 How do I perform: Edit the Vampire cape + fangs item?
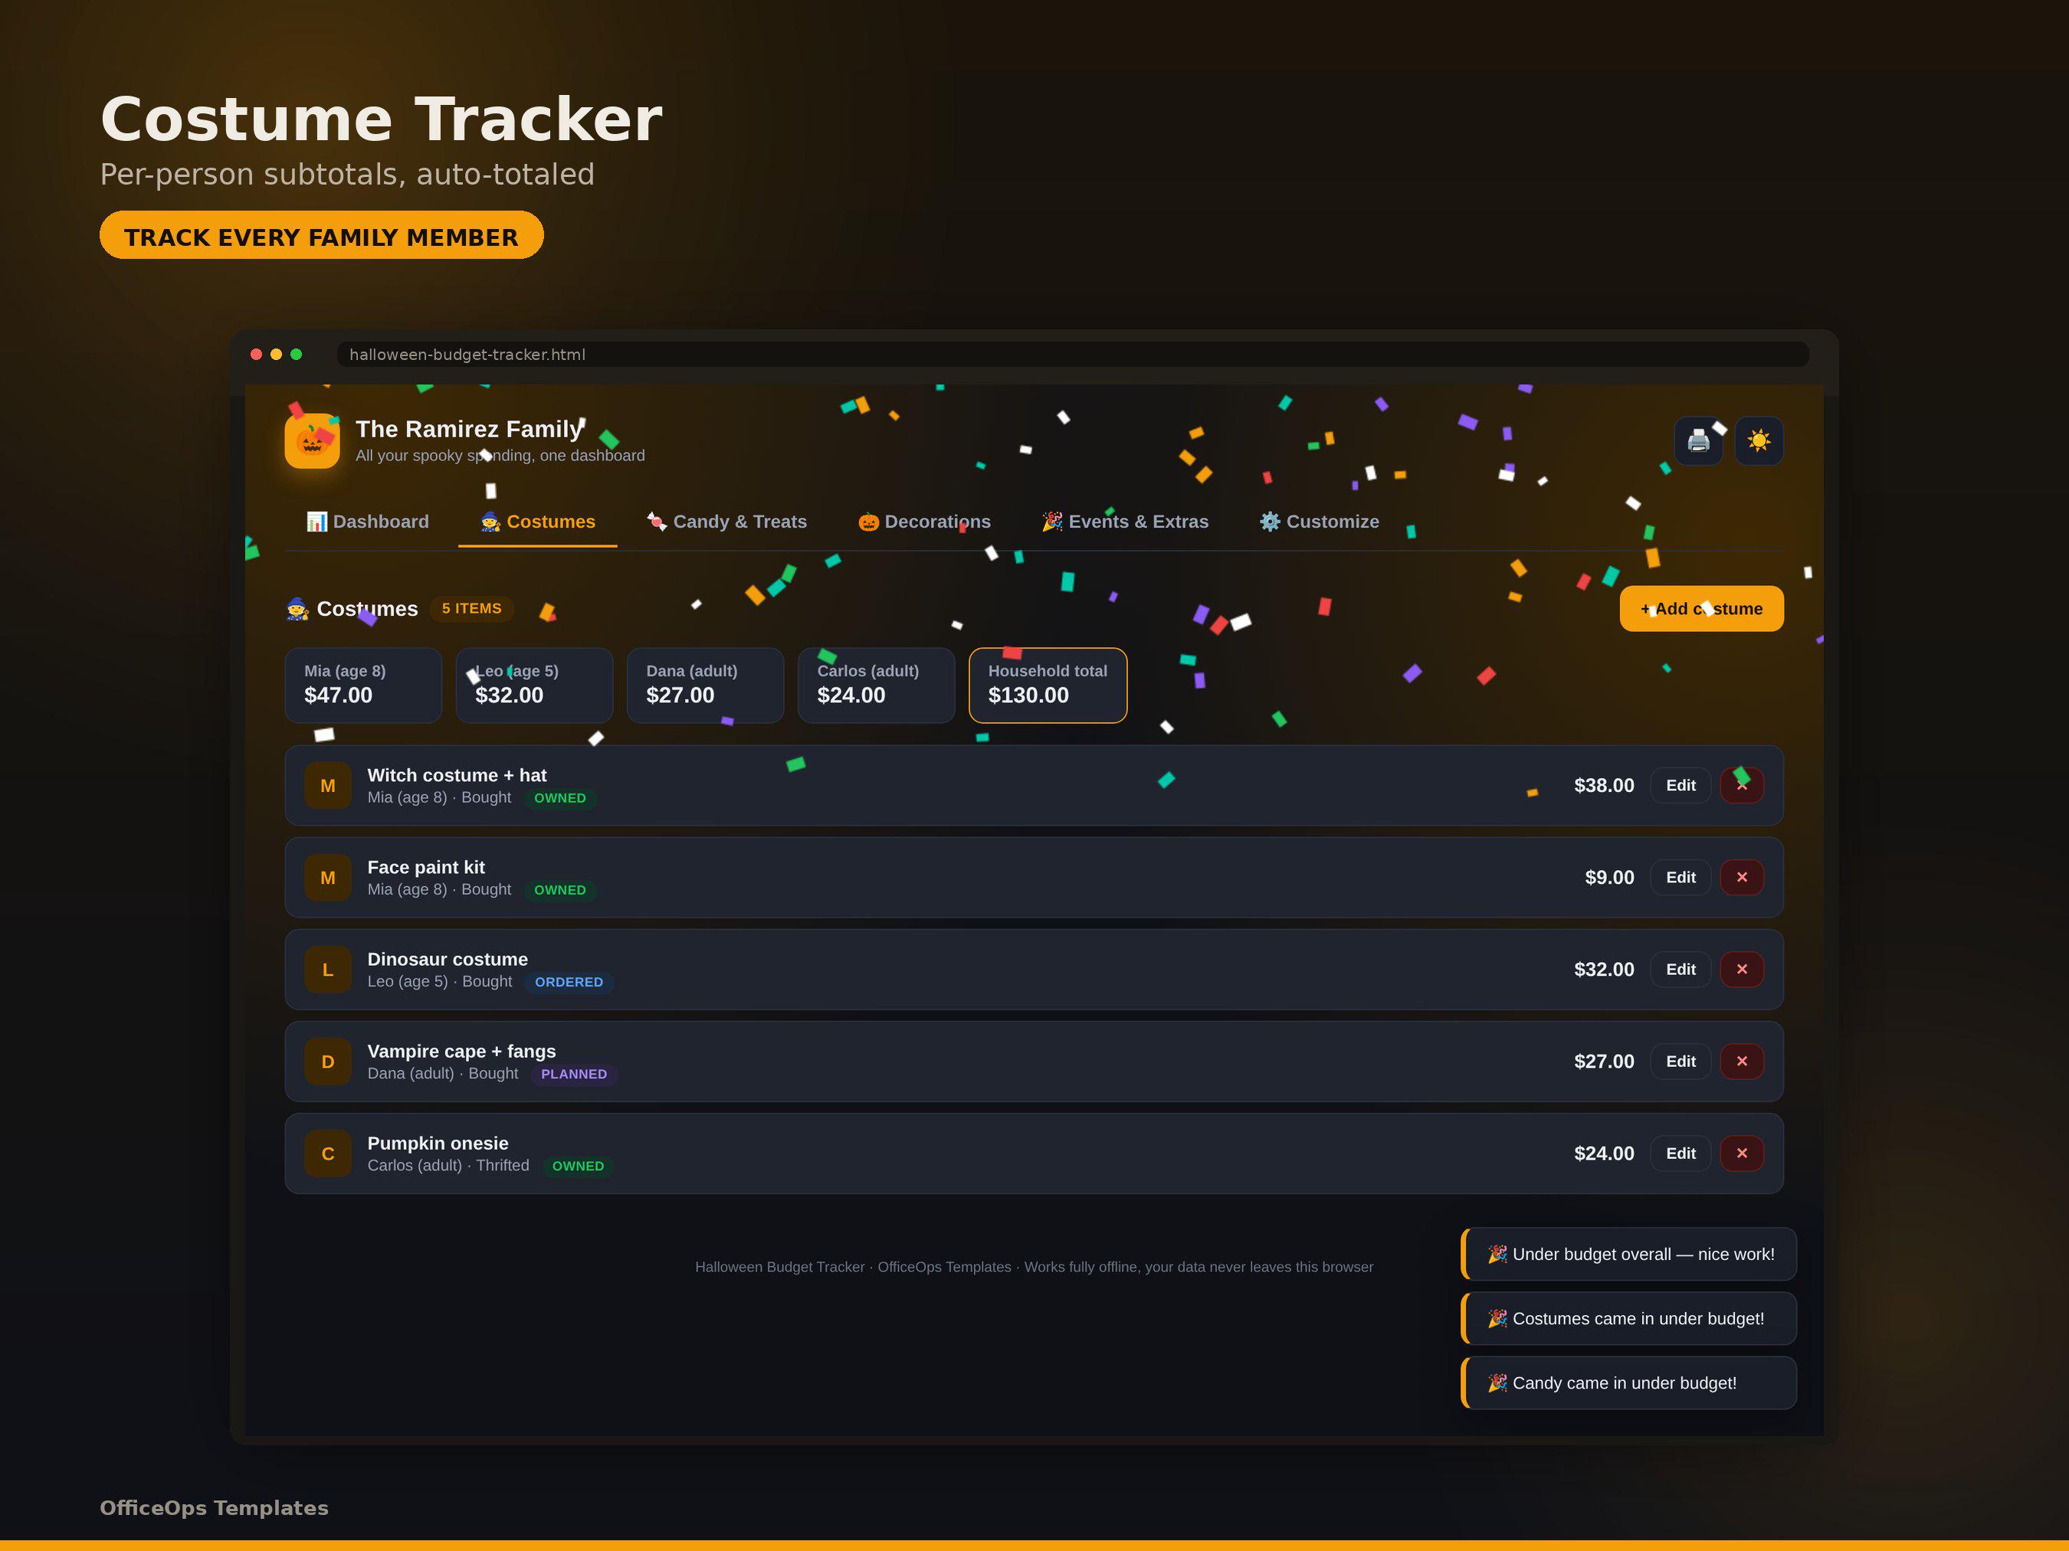(x=1680, y=1061)
